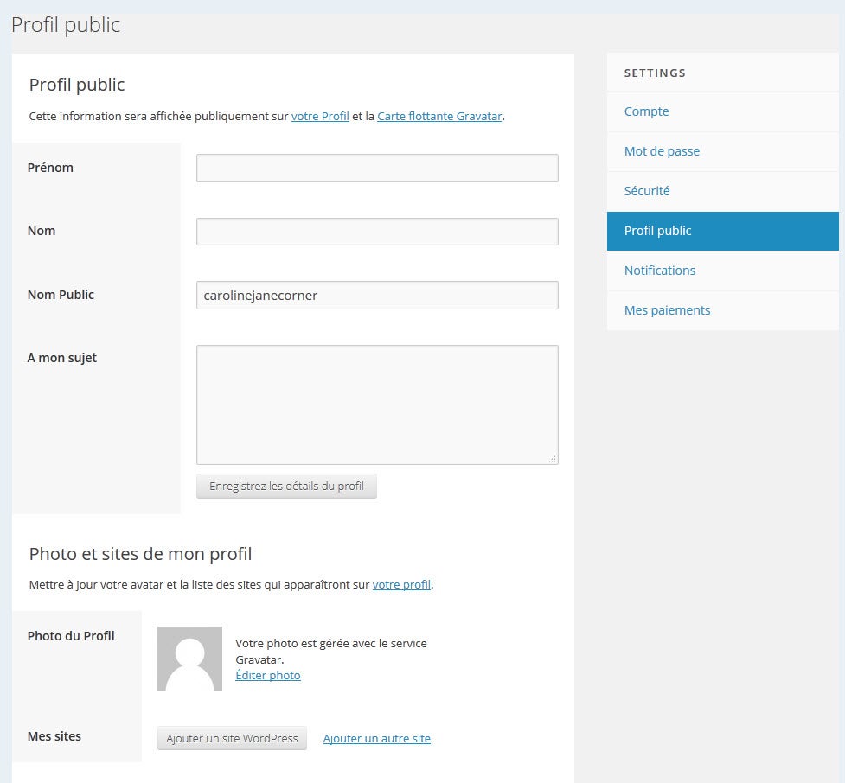Open Notifications in settings sidebar
The height and width of the screenshot is (783, 845).
pyautogui.click(x=659, y=271)
